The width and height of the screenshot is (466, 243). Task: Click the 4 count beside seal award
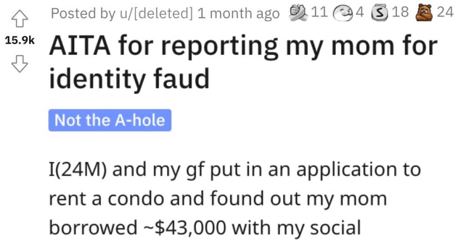pos(360,12)
